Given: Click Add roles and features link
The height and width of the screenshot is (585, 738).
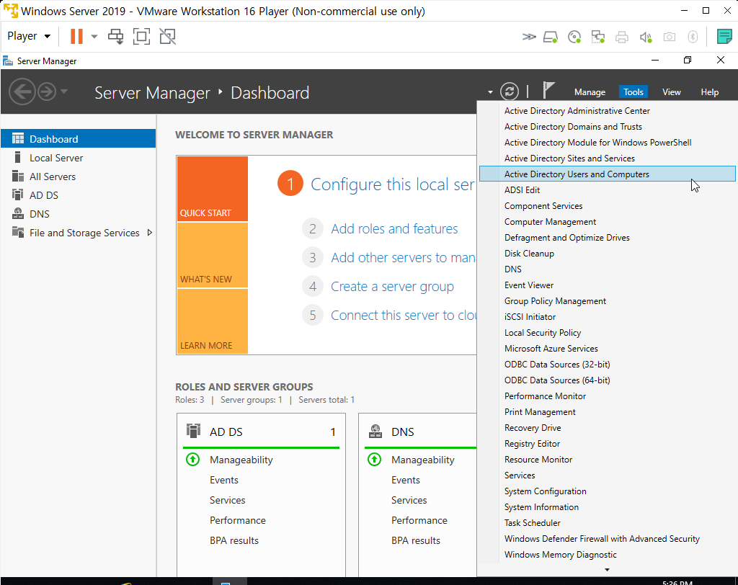Looking at the screenshot, I should coord(394,228).
